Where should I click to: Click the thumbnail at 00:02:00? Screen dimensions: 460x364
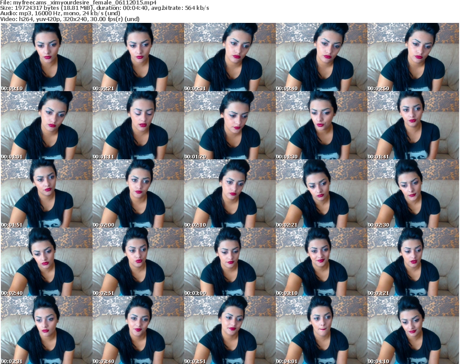click(x=138, y=193)
